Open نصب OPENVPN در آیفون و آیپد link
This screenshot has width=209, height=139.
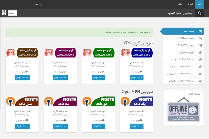184,74
